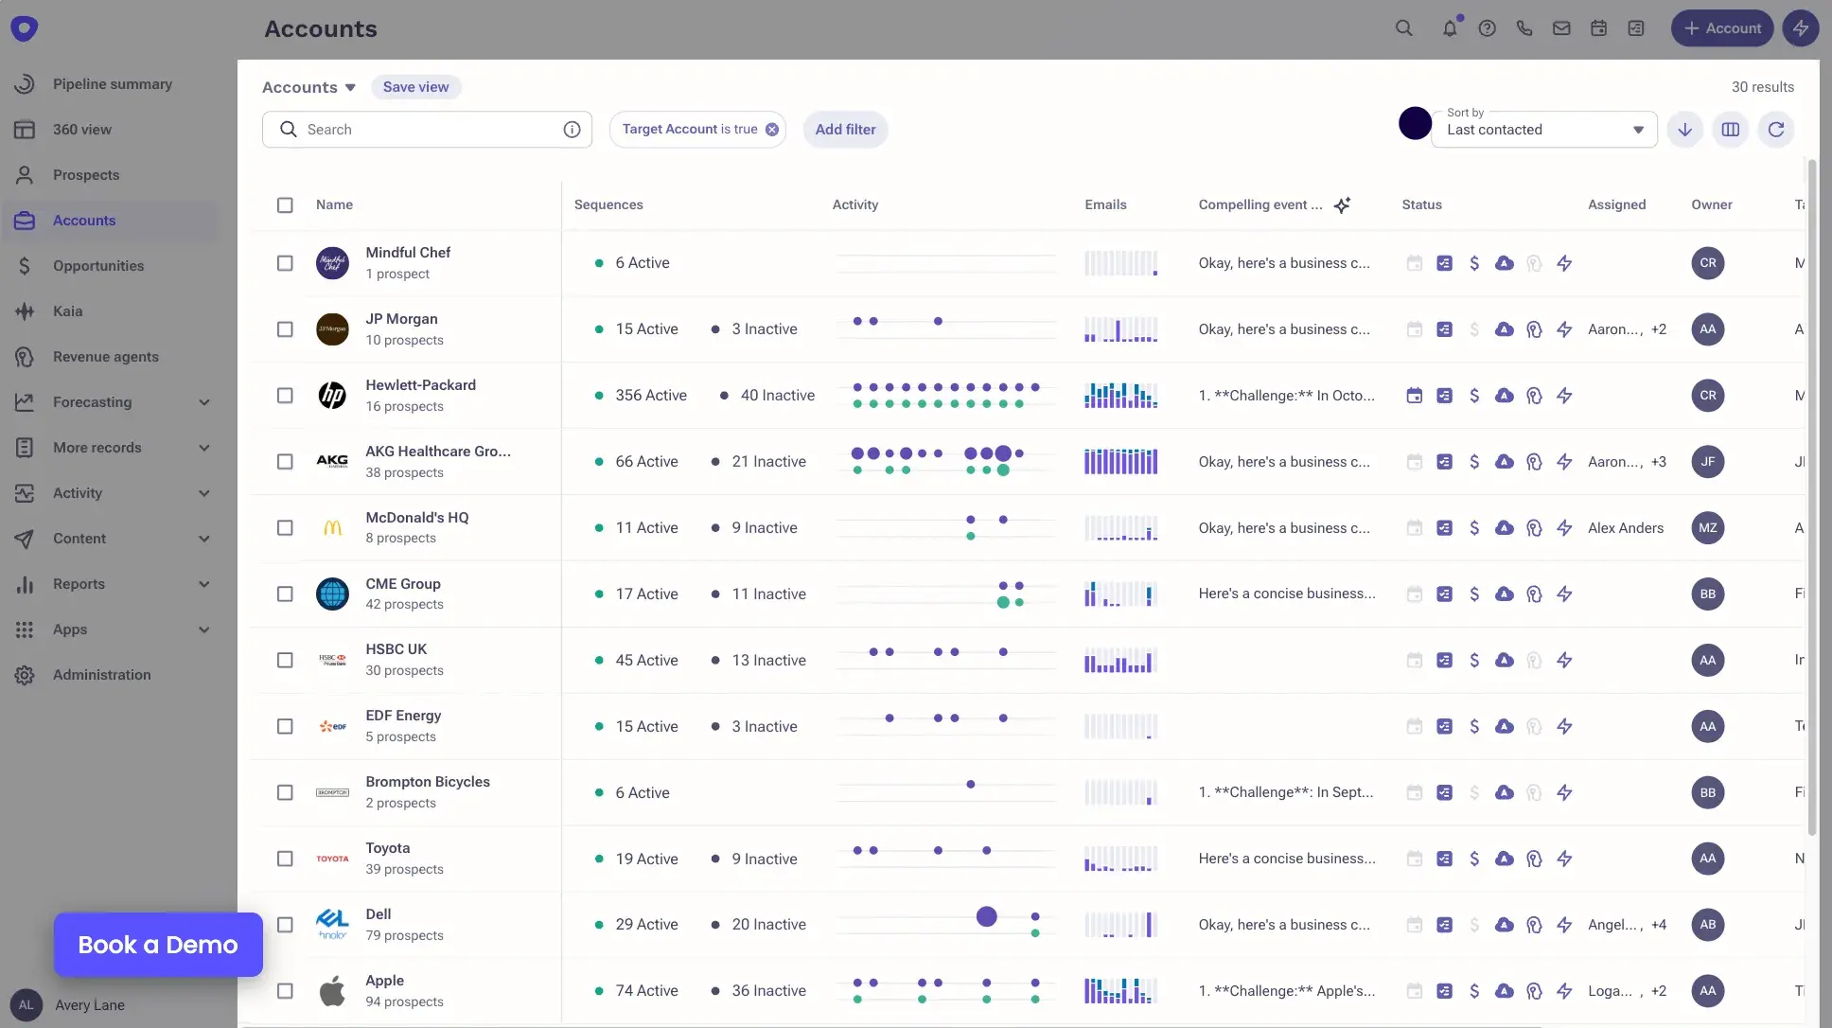The height and width of the screenshot is (1028, 1832).
Task: Toggle the select-all checkbox in header
Action: click(x=285, y=204)
